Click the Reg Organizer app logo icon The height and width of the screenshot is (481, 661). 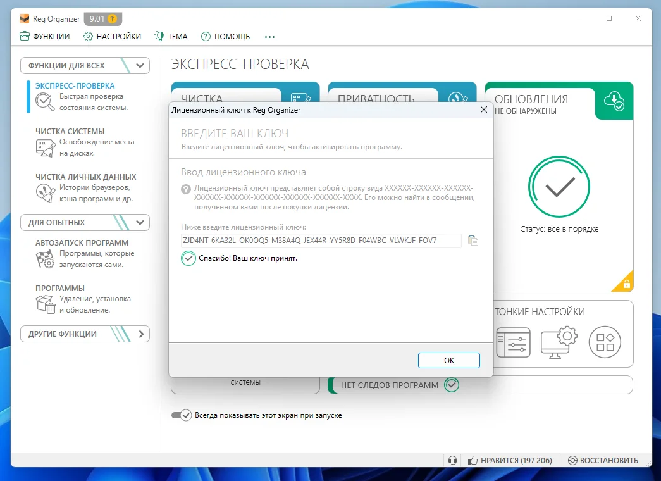(25, 18)
